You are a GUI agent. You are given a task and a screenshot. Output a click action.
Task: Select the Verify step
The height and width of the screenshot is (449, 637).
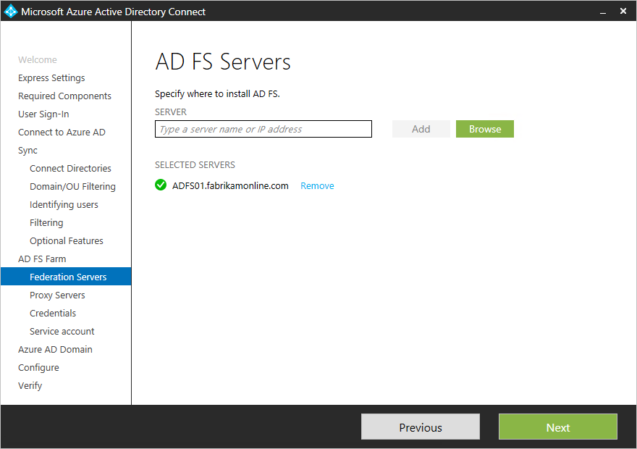click(30, 385)
